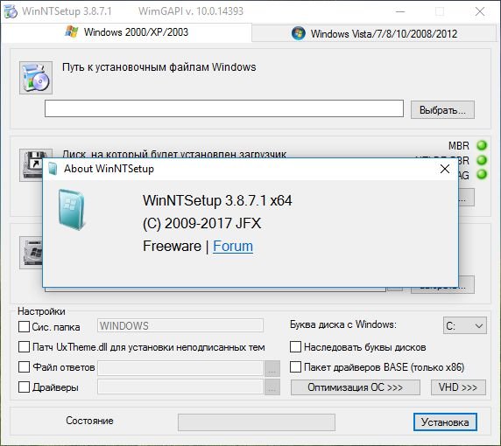Switch to Windows 2000/XP/2003 tab
The width and height of the screenshot is (501, 446).
pyautogui.click(x=126, y=32)
